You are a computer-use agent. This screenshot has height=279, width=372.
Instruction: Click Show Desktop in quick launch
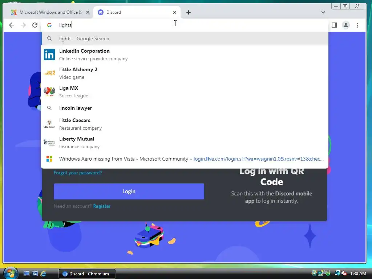(26, 274)
